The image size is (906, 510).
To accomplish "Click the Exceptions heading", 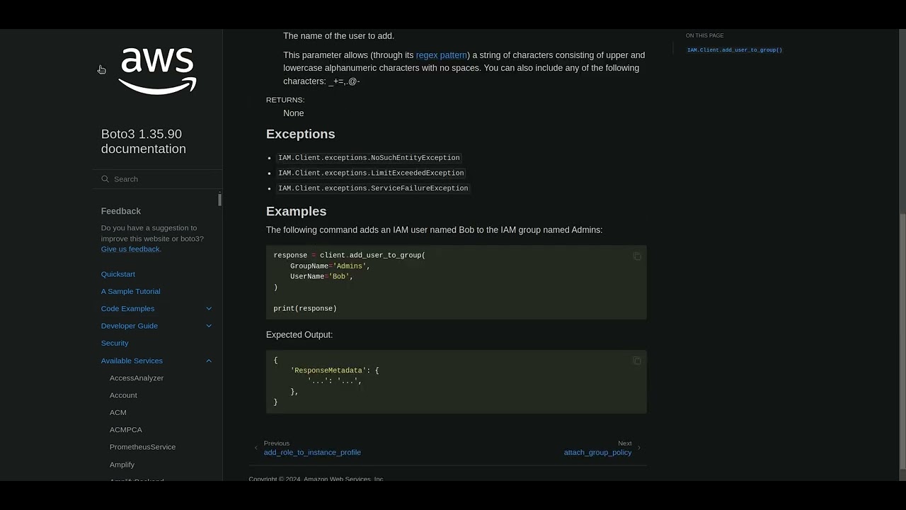I will [x=300, y=134].
